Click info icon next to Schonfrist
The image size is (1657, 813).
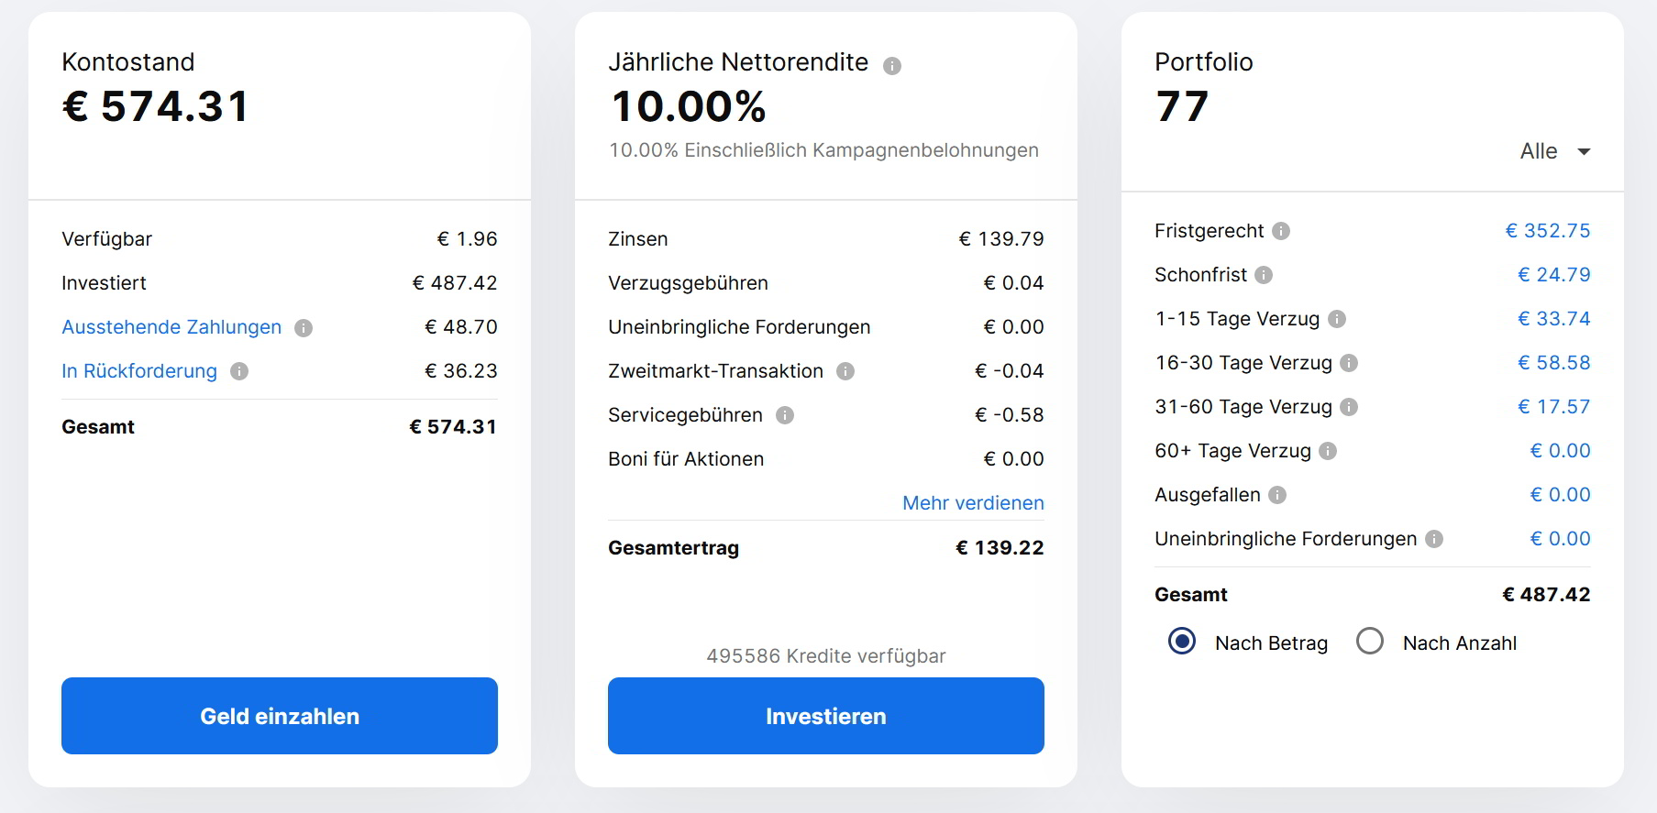pyautogui.click(x=1264, y=275)
